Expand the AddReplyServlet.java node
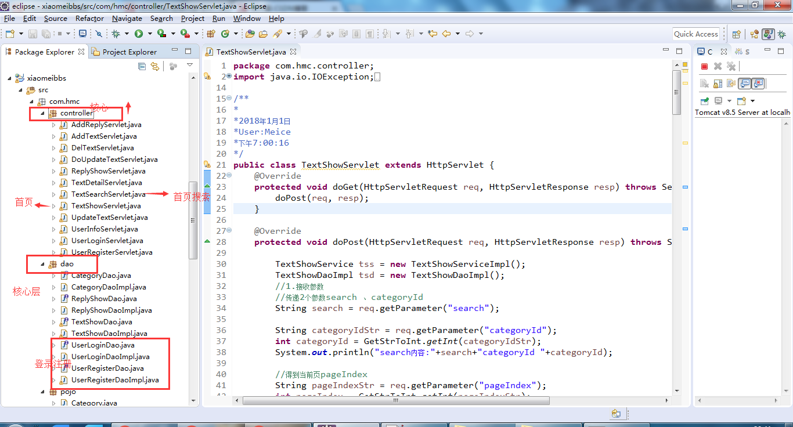The height and width of the screenshot is (427, 793). point(53,124)
